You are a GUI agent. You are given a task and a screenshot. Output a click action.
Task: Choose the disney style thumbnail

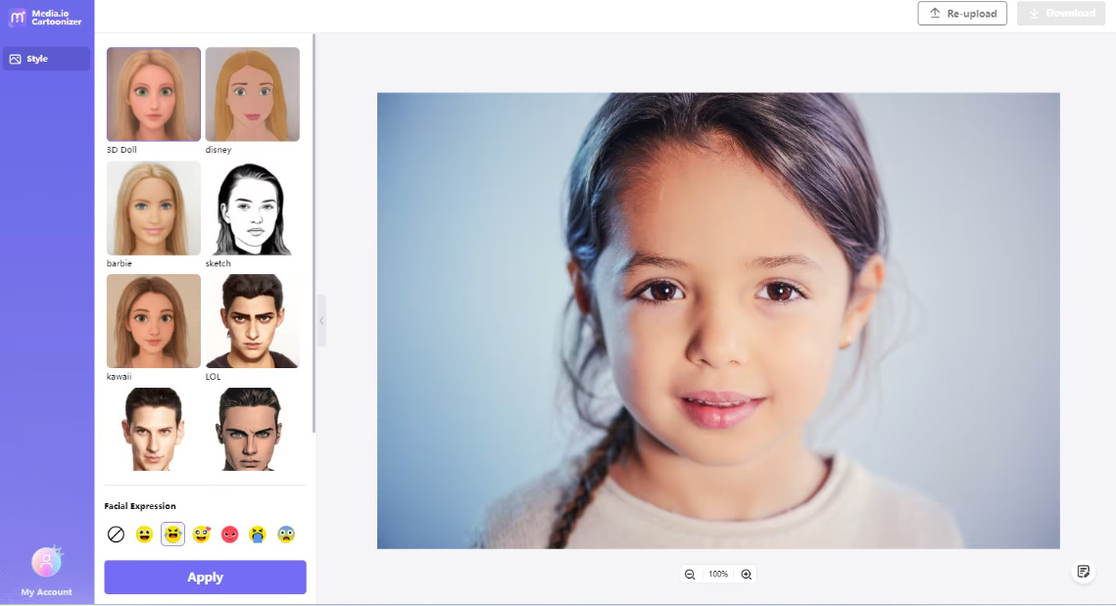coord(253,94)
